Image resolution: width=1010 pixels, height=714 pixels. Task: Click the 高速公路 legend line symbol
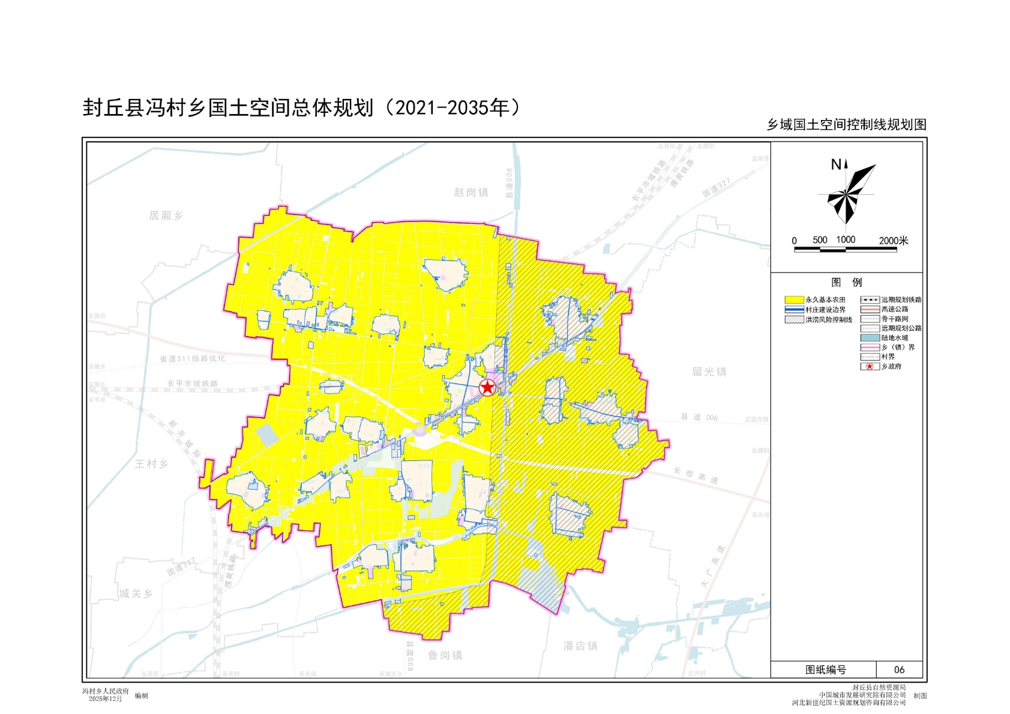[x=870, y=309]
